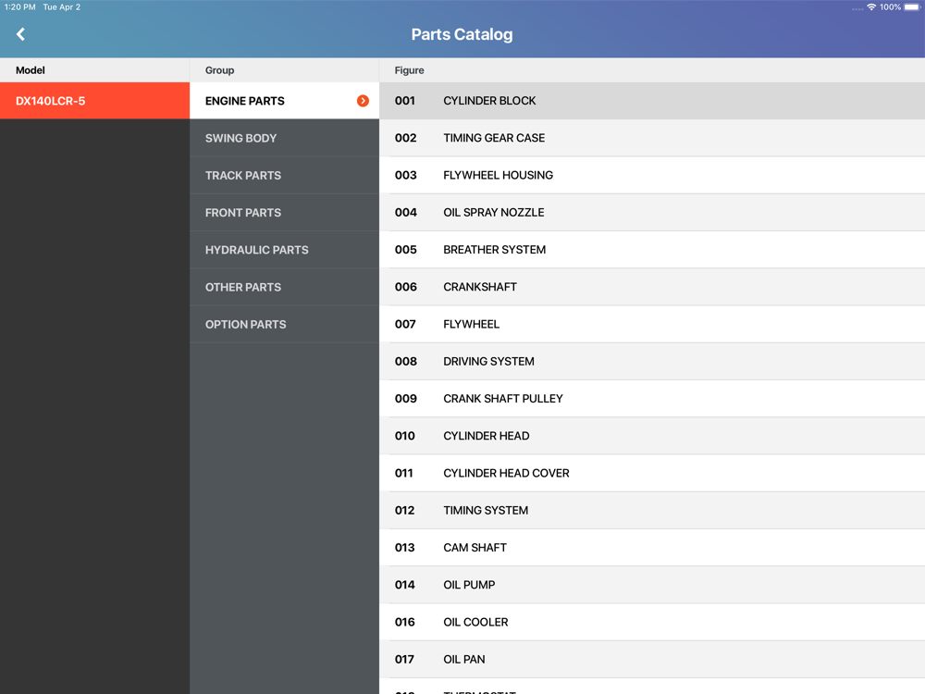Open figure 016 OIL COOLER
Viewport: 925px width, 694px height.
coord(652,622)
